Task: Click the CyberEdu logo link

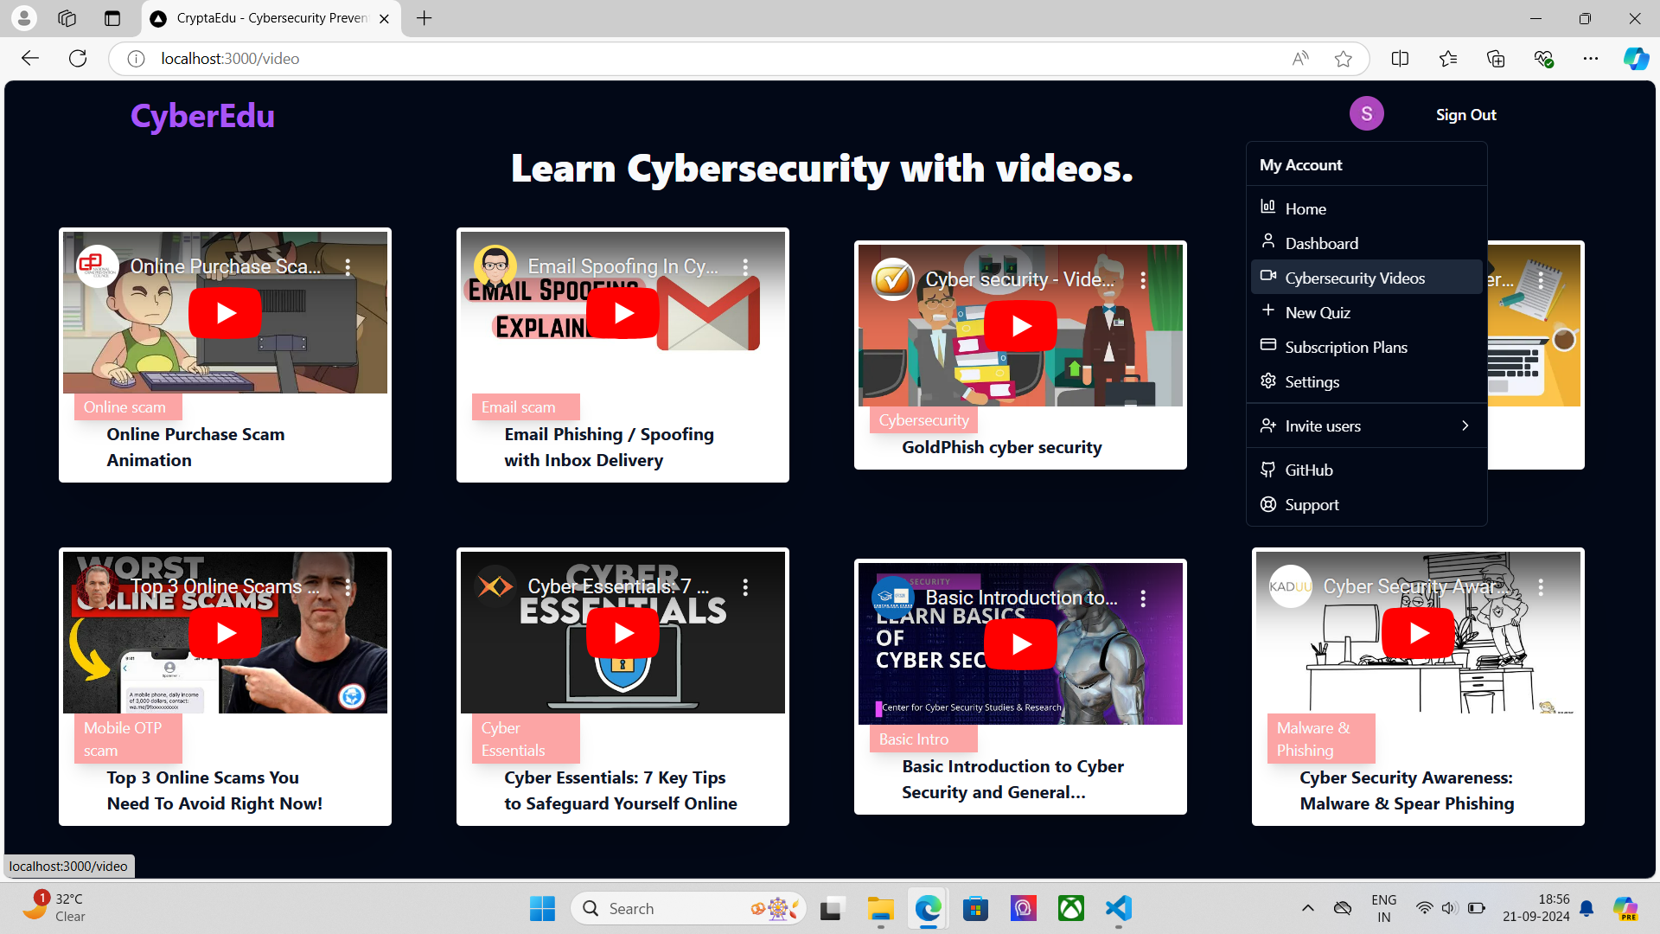Action: (x=202, y=116)
